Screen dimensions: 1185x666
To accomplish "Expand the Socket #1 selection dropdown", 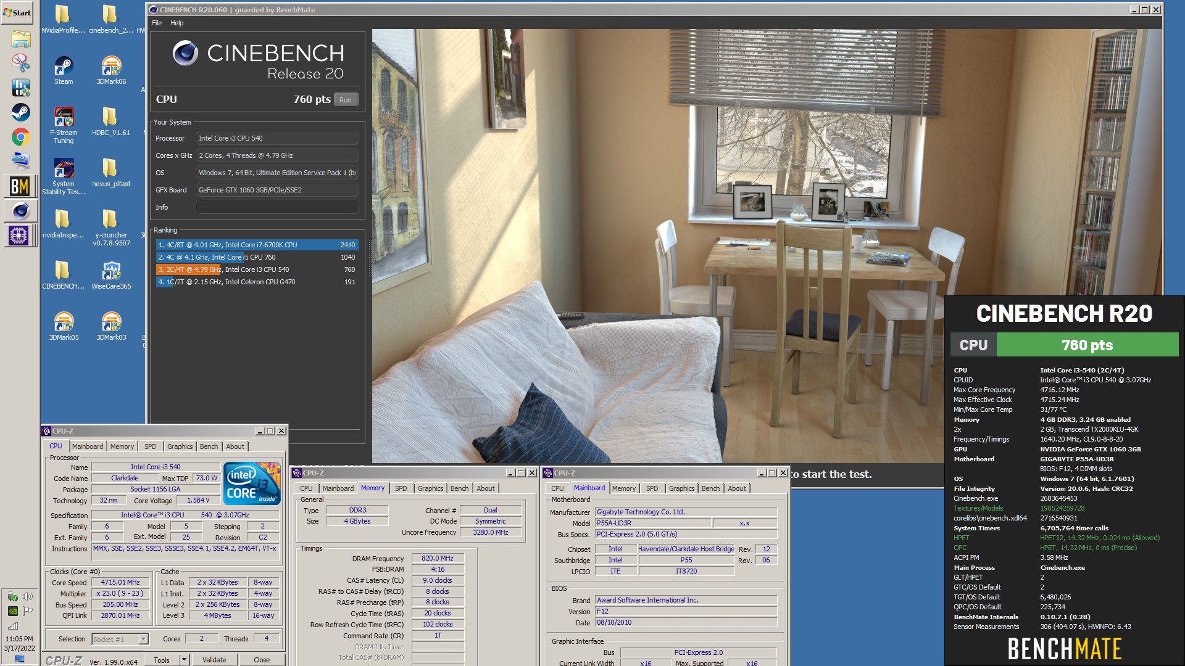I will pyautogui.click(x=143, y=639).
